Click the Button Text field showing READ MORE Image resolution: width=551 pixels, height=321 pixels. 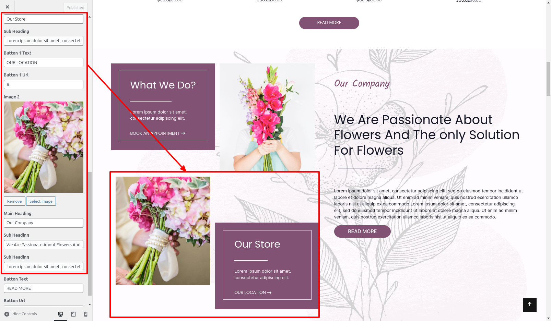[44, 288]
